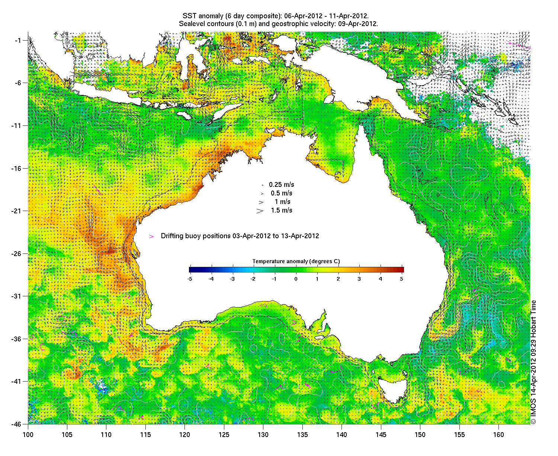Click the latitude axis label -1
The width and height of the screenshot is (558, 456).
pos(18,40)
